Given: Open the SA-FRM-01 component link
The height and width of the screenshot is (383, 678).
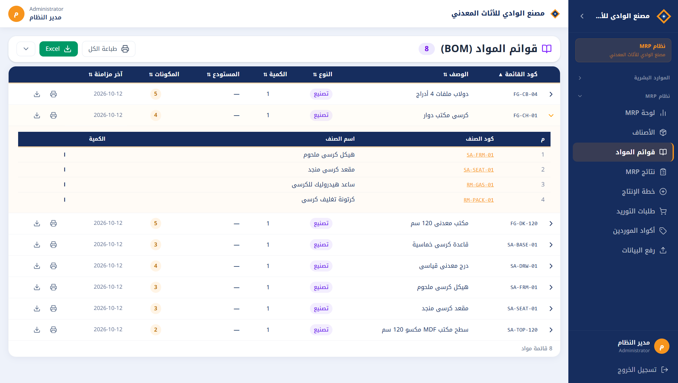Looking at the screenshot, I should pyautogui.click(x=480, y=155).
